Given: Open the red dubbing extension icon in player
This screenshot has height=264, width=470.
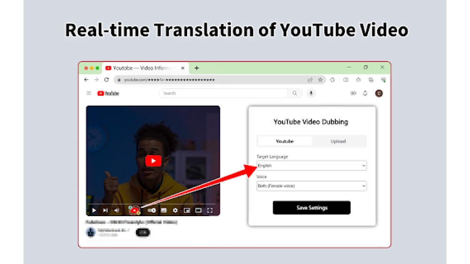Looking at the screenshot, I should (134, 211).
